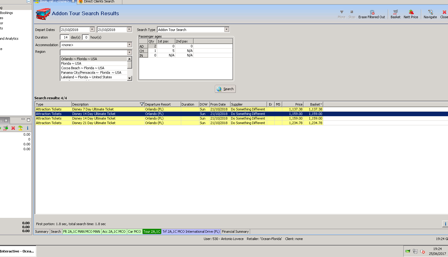Click the palm tree island icon
Viewport: 448px width, 257px height.
tap(20, 128)
